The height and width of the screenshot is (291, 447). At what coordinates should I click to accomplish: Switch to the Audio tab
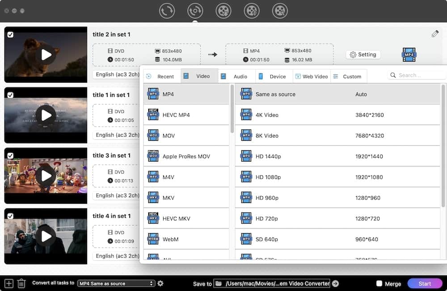click(236, 76)
